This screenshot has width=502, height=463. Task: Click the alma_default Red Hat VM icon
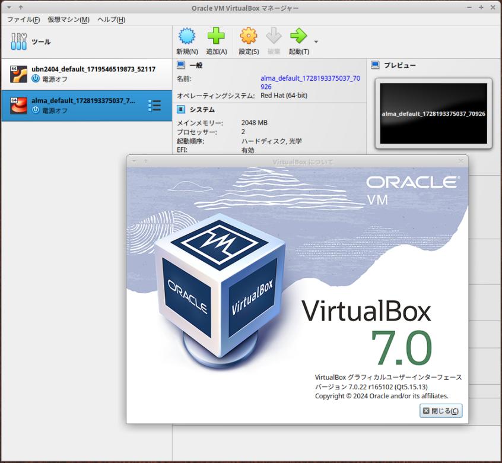coord(18,106)
